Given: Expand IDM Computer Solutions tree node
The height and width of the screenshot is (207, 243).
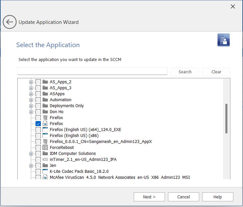Looking at the screenshot, I should pos(31,154).
